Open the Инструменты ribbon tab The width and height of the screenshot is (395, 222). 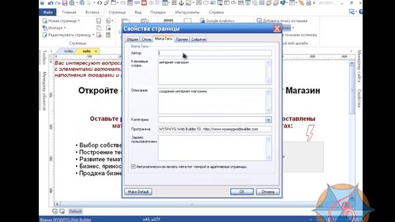click(187, 12)
